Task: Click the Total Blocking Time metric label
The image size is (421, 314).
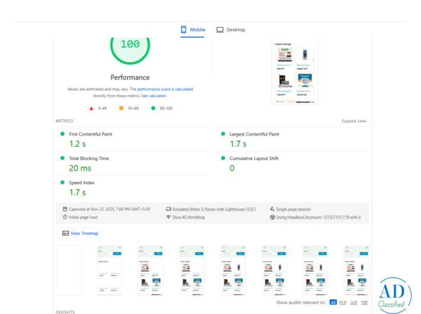Action: click(x=89, y=158)
